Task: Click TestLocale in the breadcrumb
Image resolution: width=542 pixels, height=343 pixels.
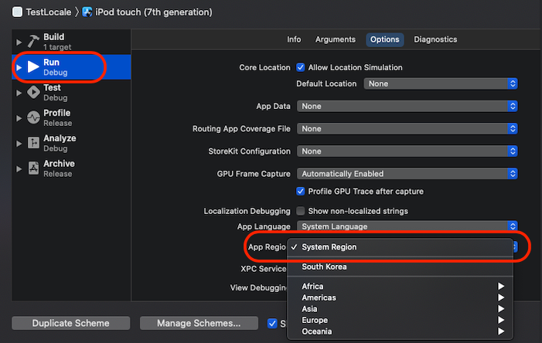Action: [49, 12]
